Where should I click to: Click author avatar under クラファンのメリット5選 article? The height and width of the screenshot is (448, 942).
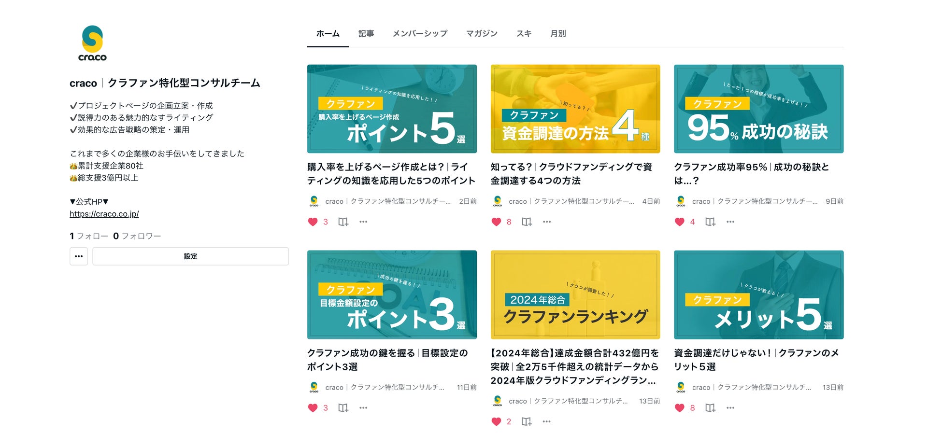click(x=681, y=387)
